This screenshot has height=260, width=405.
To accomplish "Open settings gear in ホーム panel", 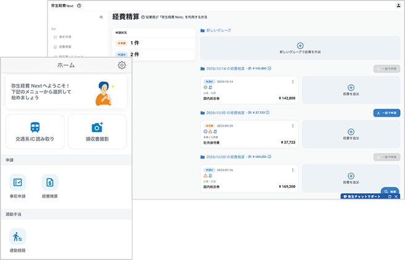I will [x=122, y=65].
